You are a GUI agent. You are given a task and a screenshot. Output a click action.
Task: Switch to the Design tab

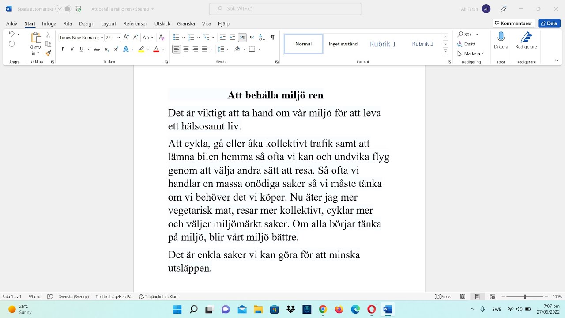tap(87, 24)
